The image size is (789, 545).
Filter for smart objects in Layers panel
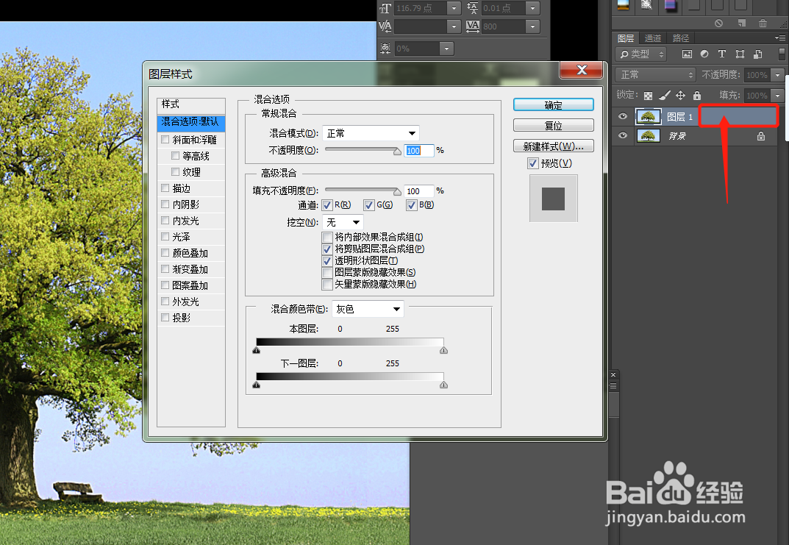tap(757, 54)
